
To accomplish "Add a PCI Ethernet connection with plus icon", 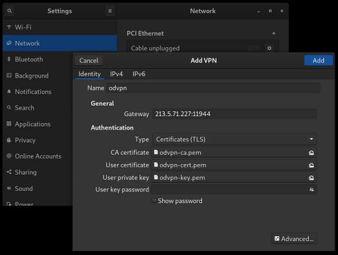I will pyautogui.click(x=274, y=34).
